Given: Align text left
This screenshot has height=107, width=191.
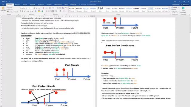Looking at the screenshot, I should click(47, 11).
